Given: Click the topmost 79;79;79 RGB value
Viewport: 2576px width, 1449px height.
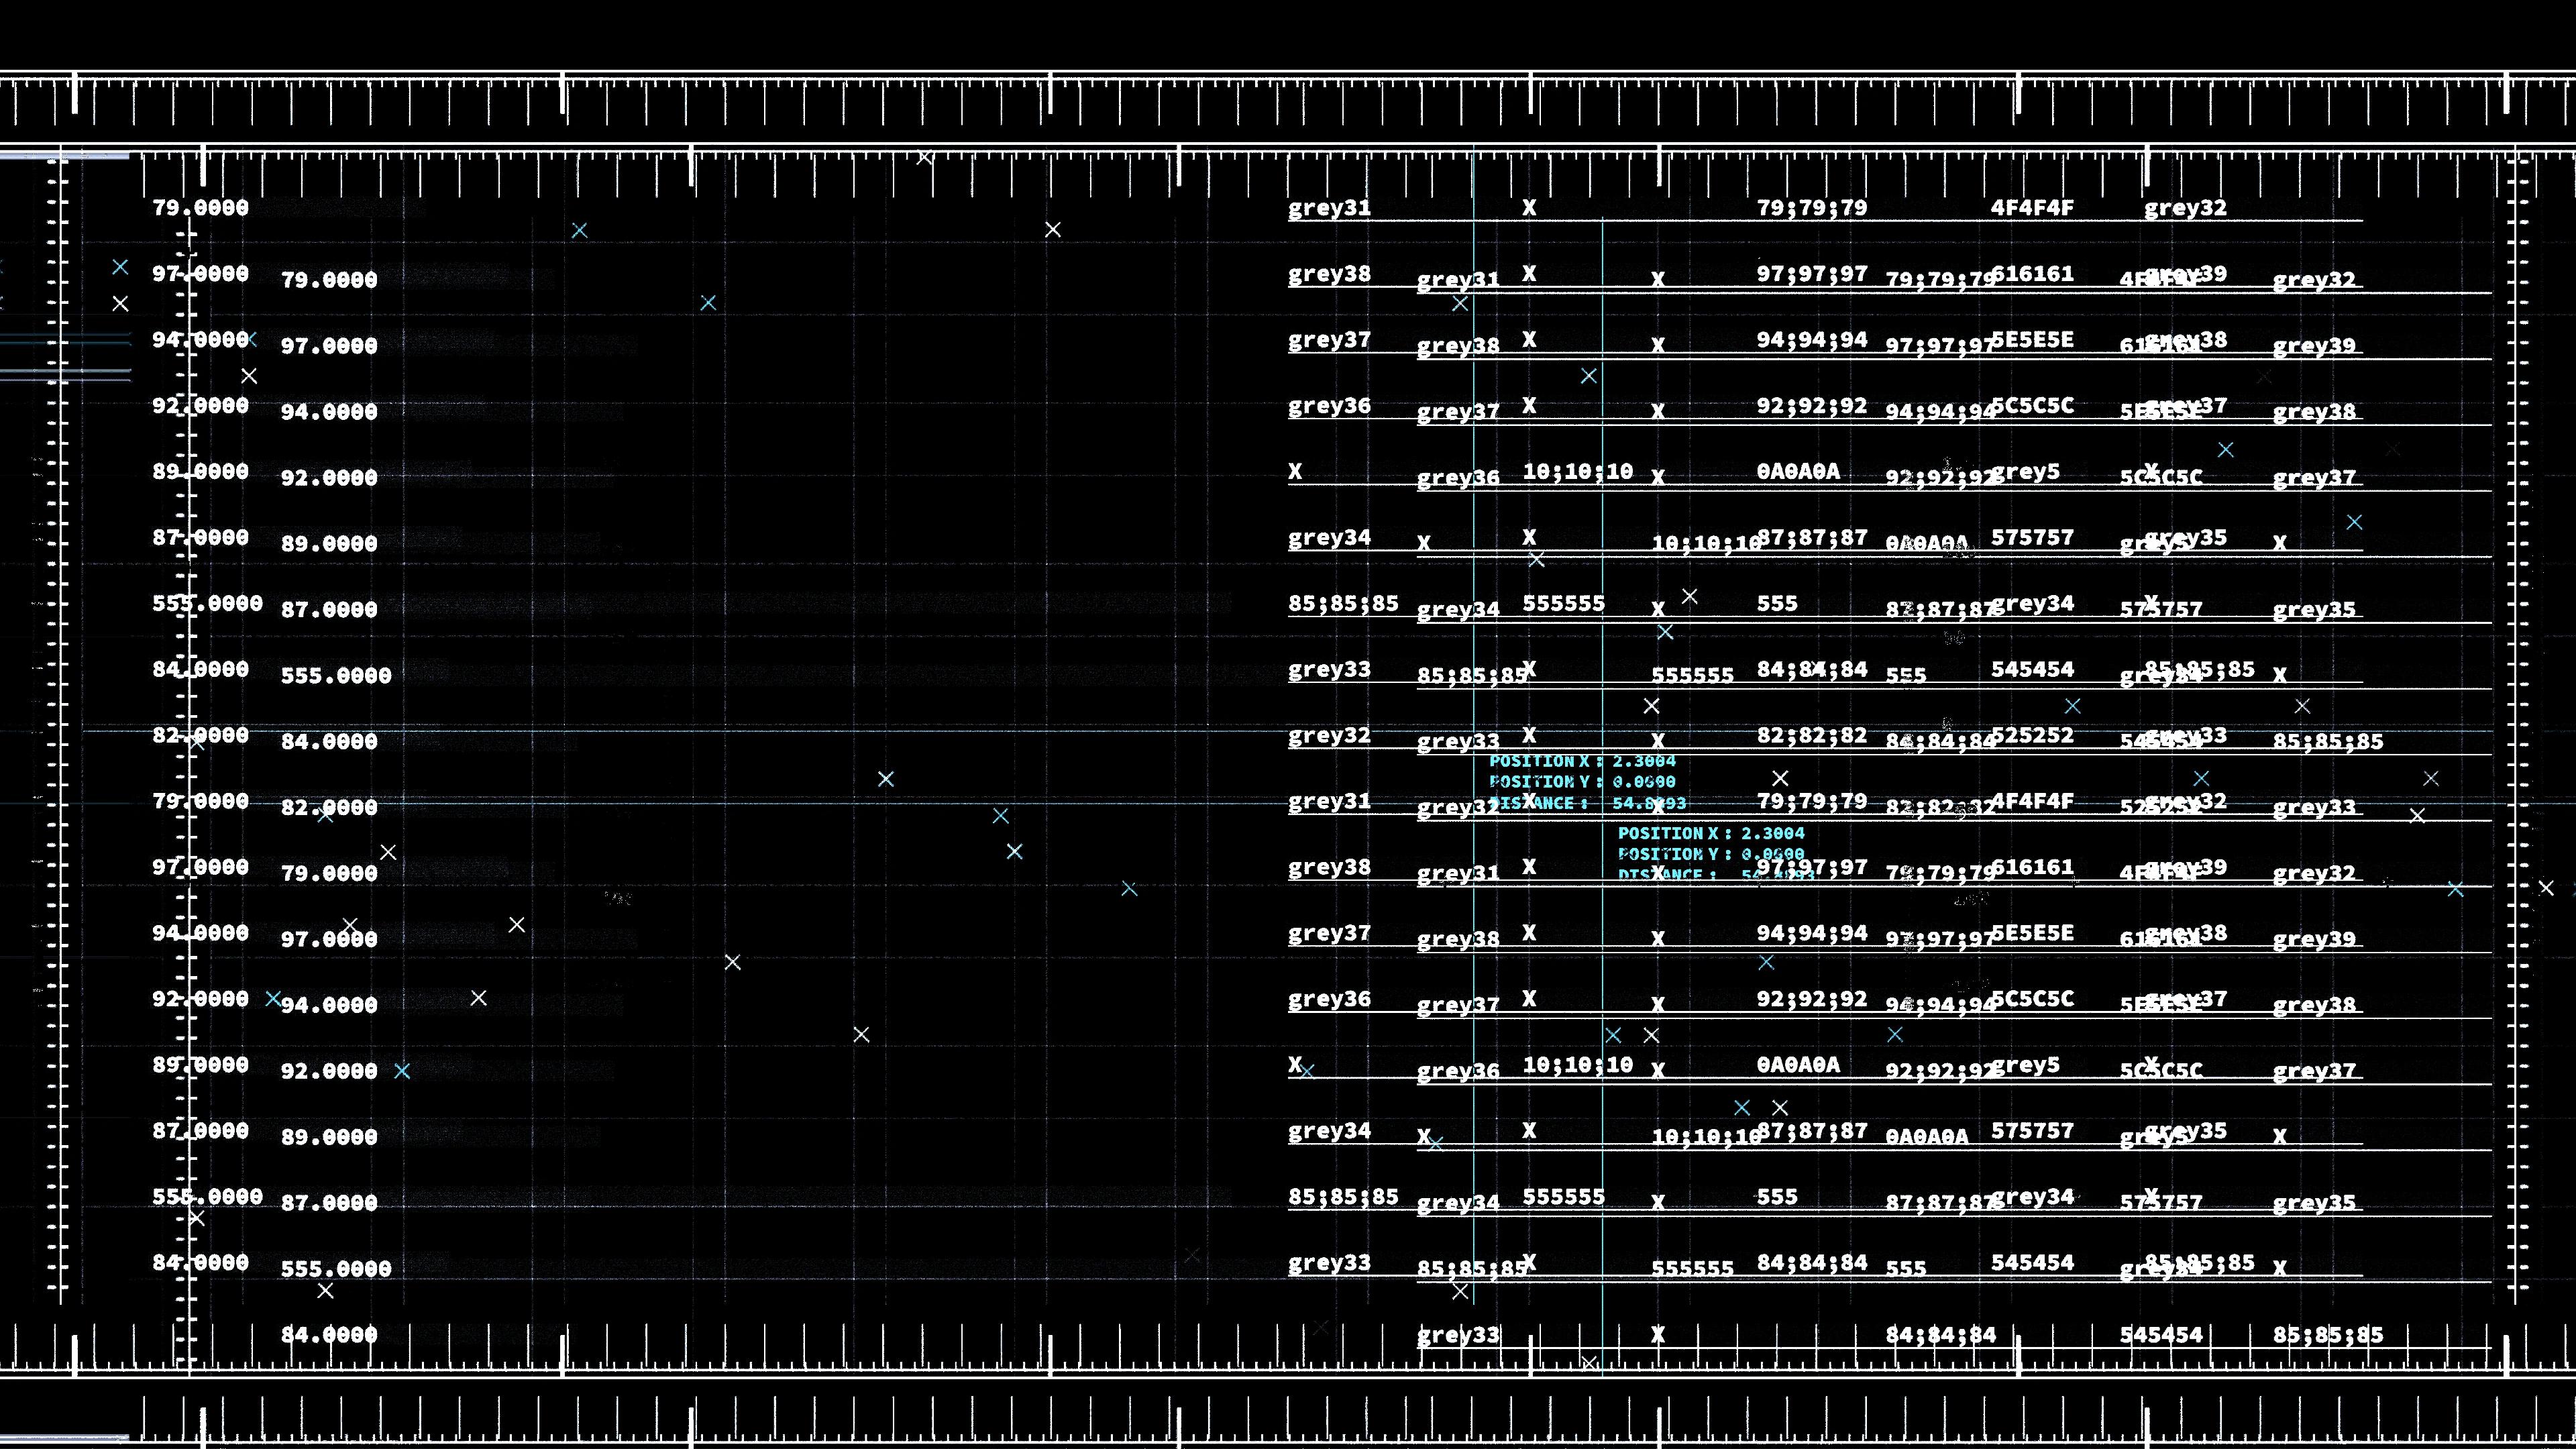Looking at the screenshot, I should tap(1812, 208).
